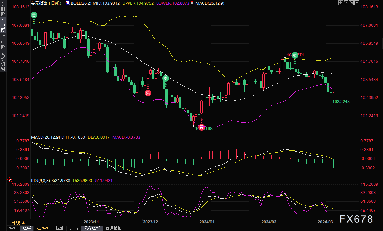Click the DEA:0.0017 value
383x231 pixels.
[99, 137]
